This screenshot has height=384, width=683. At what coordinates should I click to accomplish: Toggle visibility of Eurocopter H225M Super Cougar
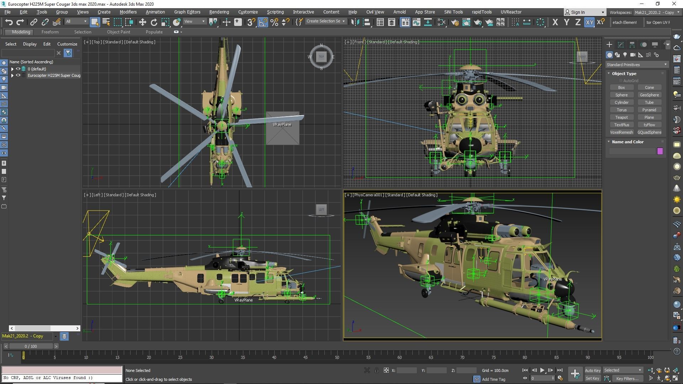[x=18, y=75]
